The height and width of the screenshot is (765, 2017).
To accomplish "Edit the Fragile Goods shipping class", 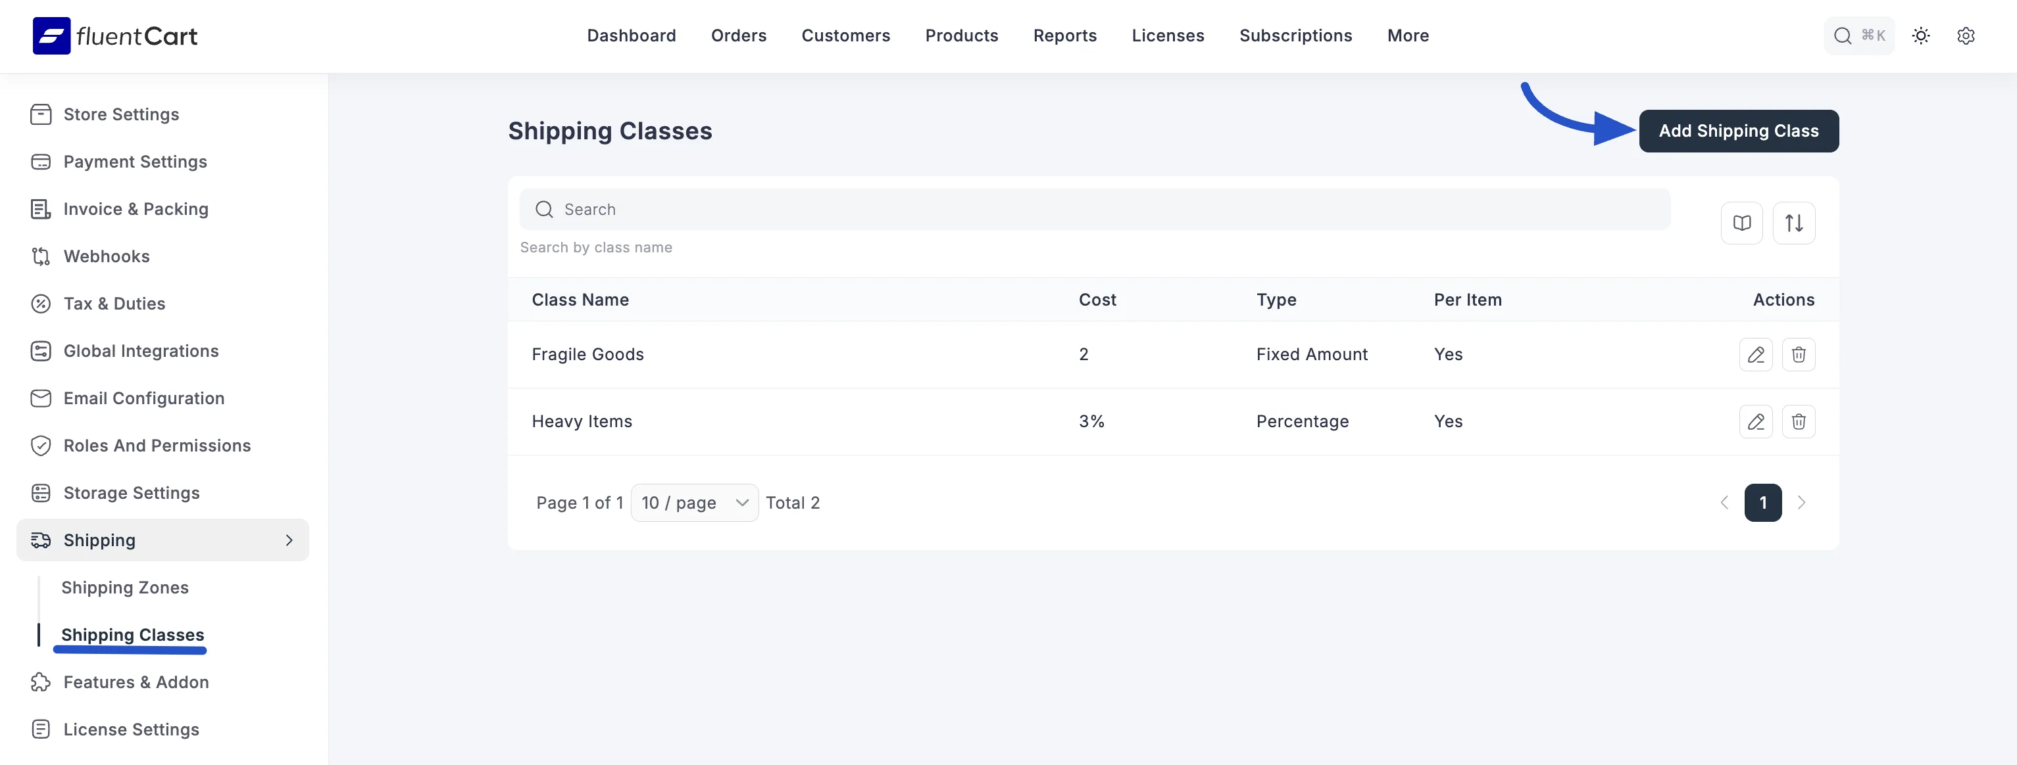I will pos(1756,354).
